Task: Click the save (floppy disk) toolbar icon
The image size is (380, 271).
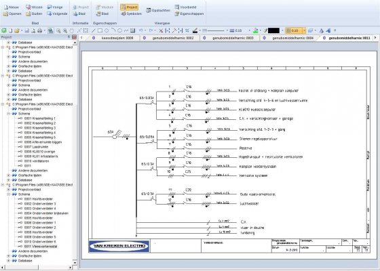Action: click(x=26, y=30)
